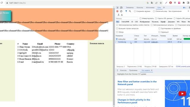Enable the 'Отключить кеш' checkbox
The height and width of the screenshot is (107, 190).
154,11
